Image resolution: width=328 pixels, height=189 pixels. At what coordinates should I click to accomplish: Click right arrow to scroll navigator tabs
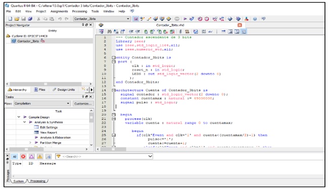pos(92,90)
